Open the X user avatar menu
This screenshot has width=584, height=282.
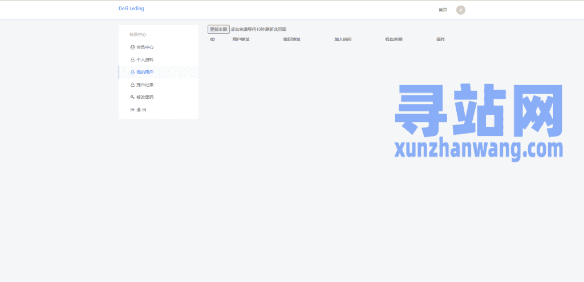(461, 10)
